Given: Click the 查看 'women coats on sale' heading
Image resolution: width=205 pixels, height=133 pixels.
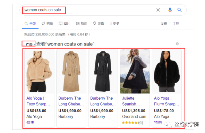Looking at the screenshot, I should (x=65, y=44).
